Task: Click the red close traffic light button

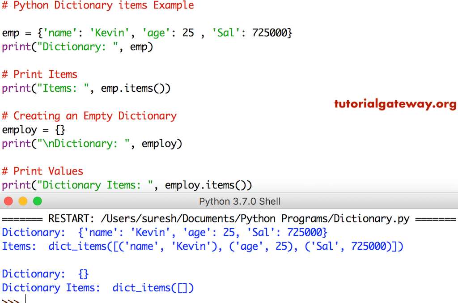Action: (8, 201)
